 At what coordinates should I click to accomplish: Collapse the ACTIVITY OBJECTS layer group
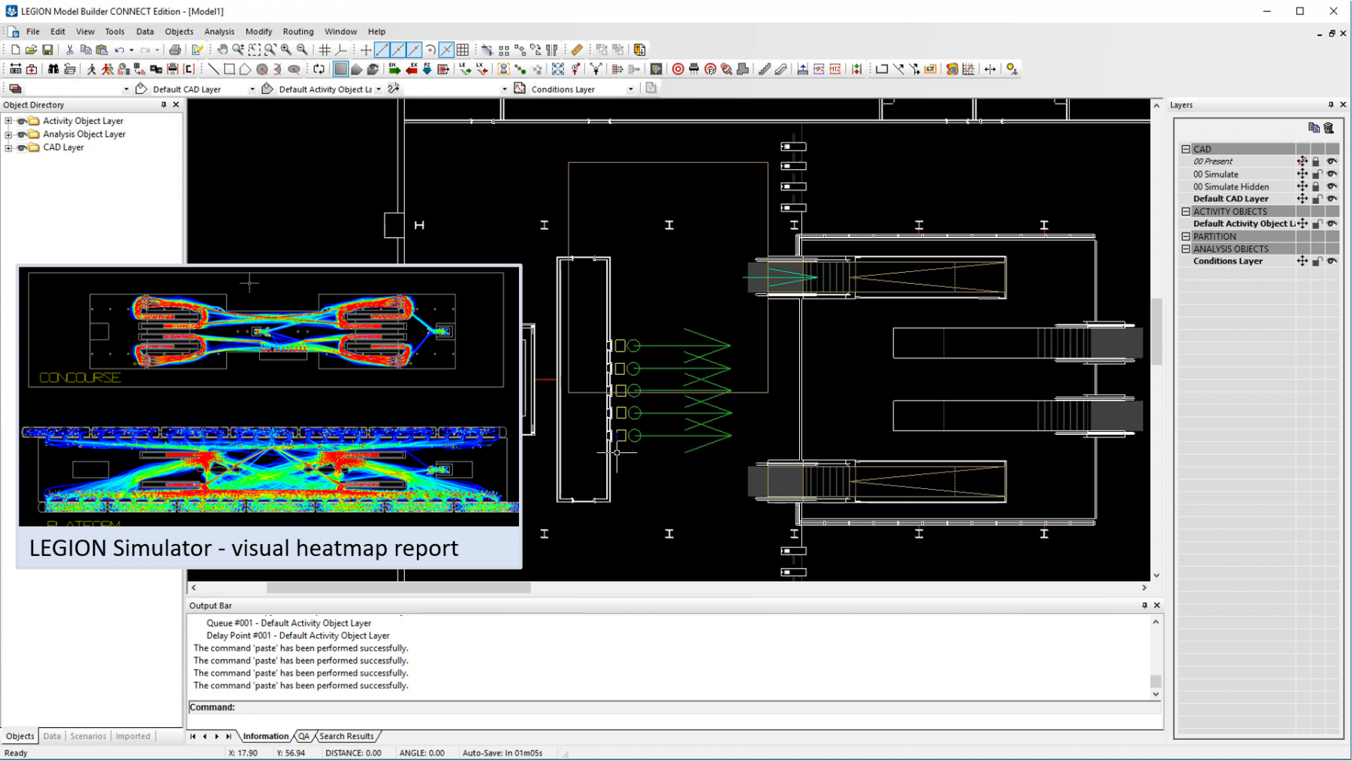(1186, 212)
